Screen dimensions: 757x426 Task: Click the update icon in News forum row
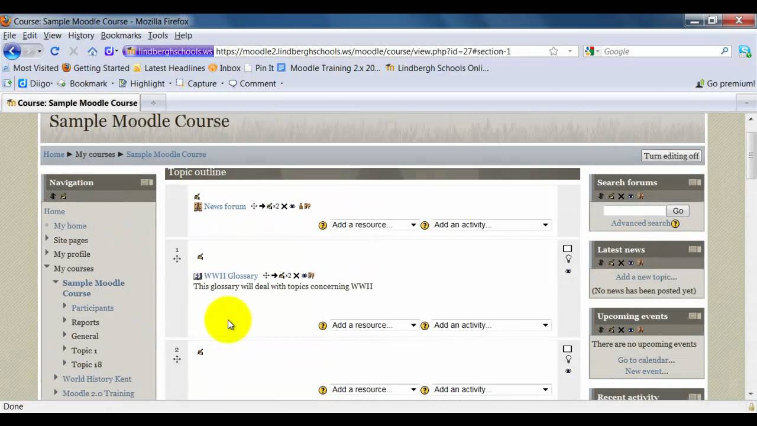[x=269, y=206]
